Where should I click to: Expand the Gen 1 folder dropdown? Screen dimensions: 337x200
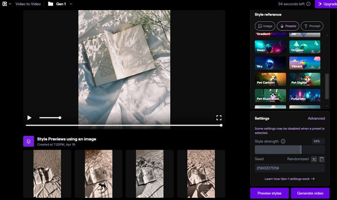pos(71,4)
